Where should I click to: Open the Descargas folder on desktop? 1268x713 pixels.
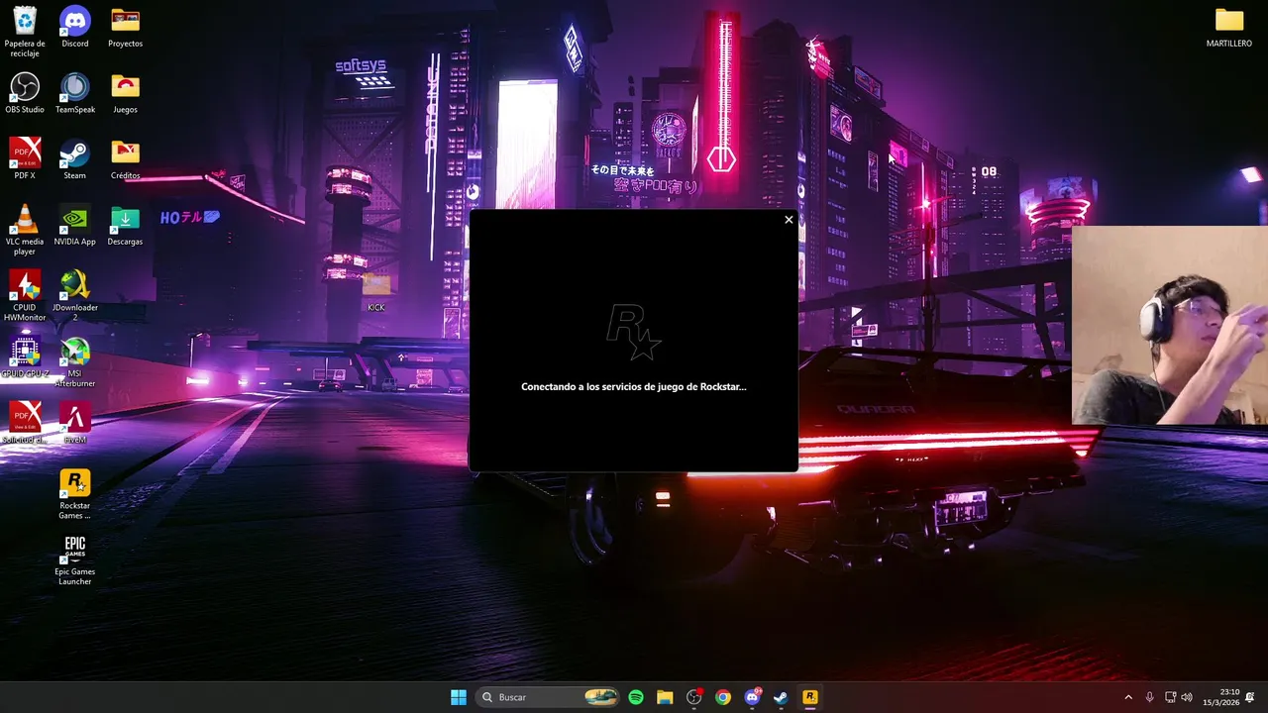[125, 225]
